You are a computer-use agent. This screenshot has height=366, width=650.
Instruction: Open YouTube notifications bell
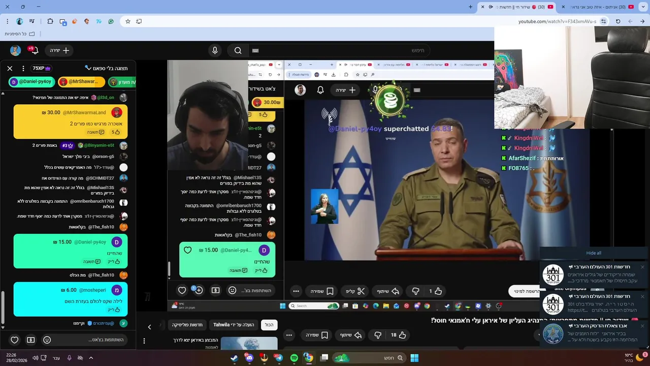[34, 50]
